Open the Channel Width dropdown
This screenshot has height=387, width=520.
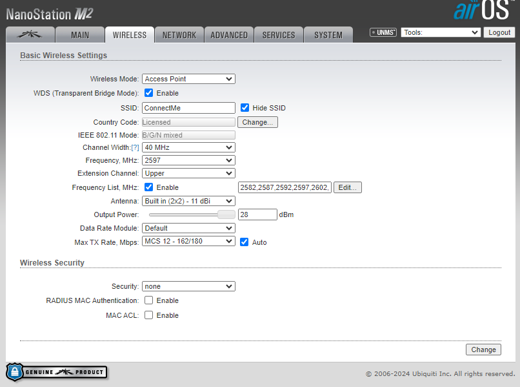[x=188, y=147]
